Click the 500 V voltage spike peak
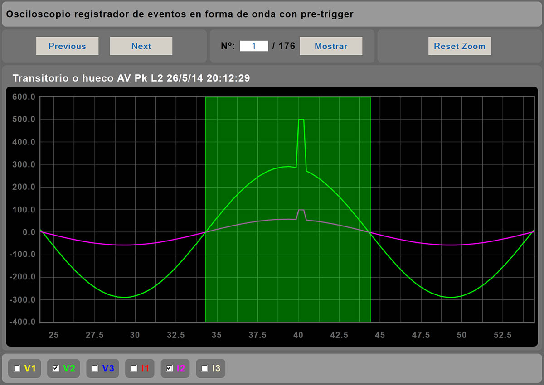 coord(301,120)
